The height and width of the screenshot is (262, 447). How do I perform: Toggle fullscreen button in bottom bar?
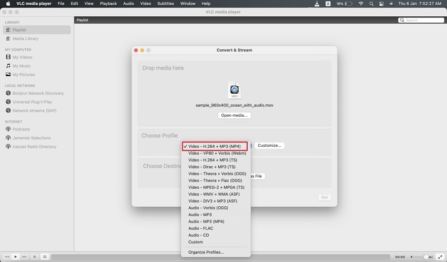click(x=440, y=257)
